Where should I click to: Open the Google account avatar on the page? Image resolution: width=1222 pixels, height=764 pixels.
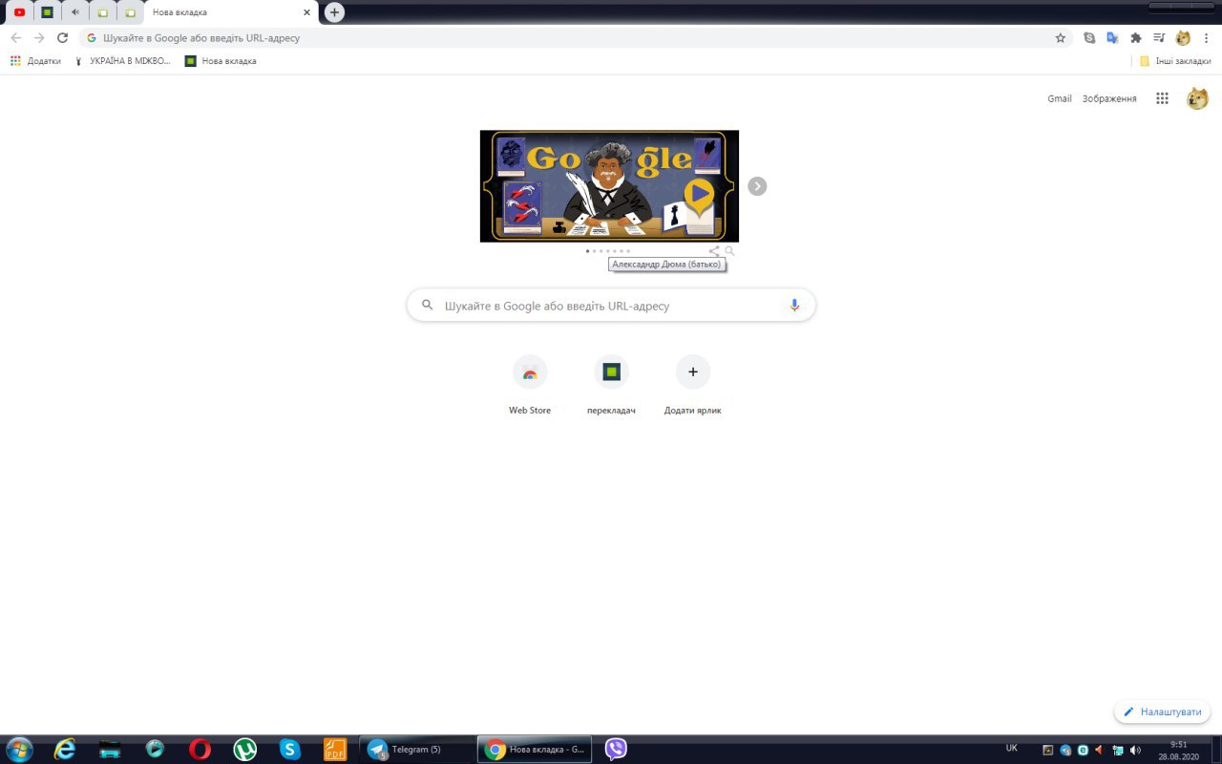tap(1197, 98)
